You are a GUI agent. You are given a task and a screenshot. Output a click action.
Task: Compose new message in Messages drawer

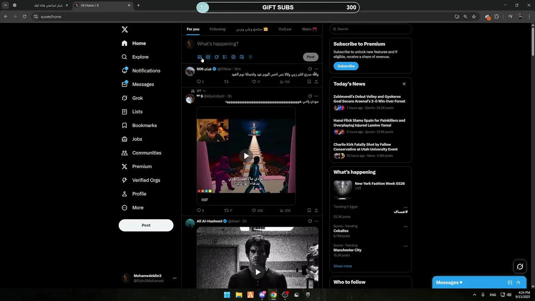(x=510, y=283)
